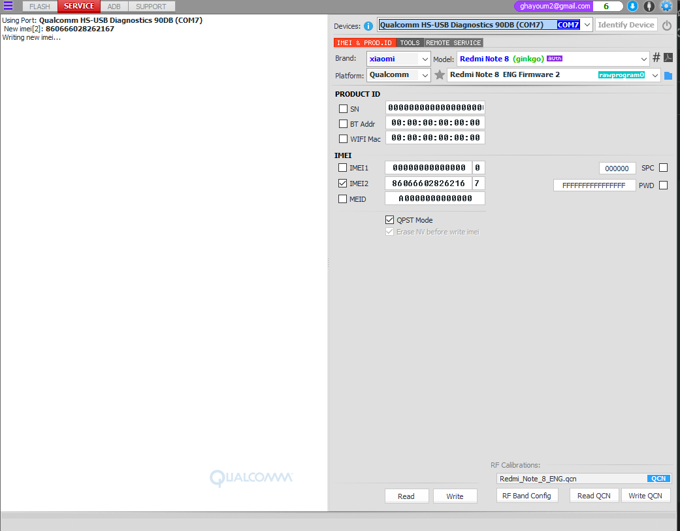Click log text "860666028262167"
This screenshot has width=680, height=531.
(x=80, y=29)
